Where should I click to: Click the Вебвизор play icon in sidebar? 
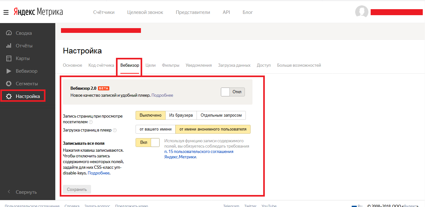(9, 71)
